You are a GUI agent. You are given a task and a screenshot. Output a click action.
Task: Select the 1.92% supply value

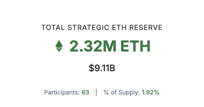pos(150,92)
